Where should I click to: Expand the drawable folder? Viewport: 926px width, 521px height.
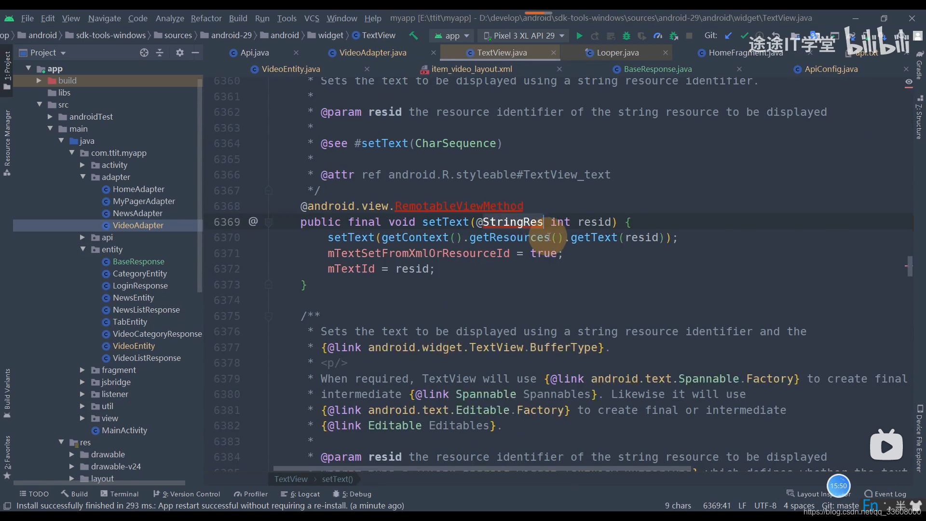[x=72, y=454]
